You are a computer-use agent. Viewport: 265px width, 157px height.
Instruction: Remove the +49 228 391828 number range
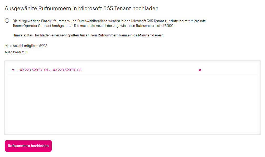tap(200, 70)
